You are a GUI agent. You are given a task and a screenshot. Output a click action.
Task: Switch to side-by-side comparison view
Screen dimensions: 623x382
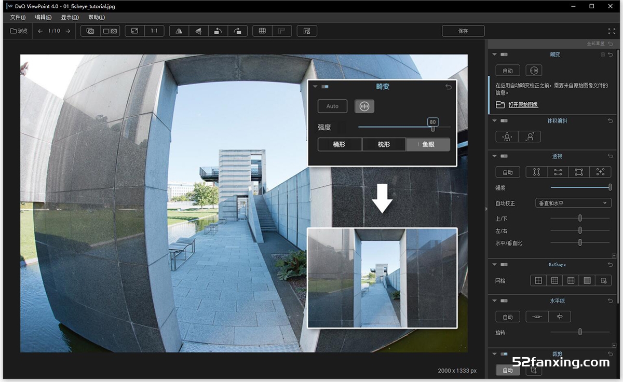click(x=110, y=31)
